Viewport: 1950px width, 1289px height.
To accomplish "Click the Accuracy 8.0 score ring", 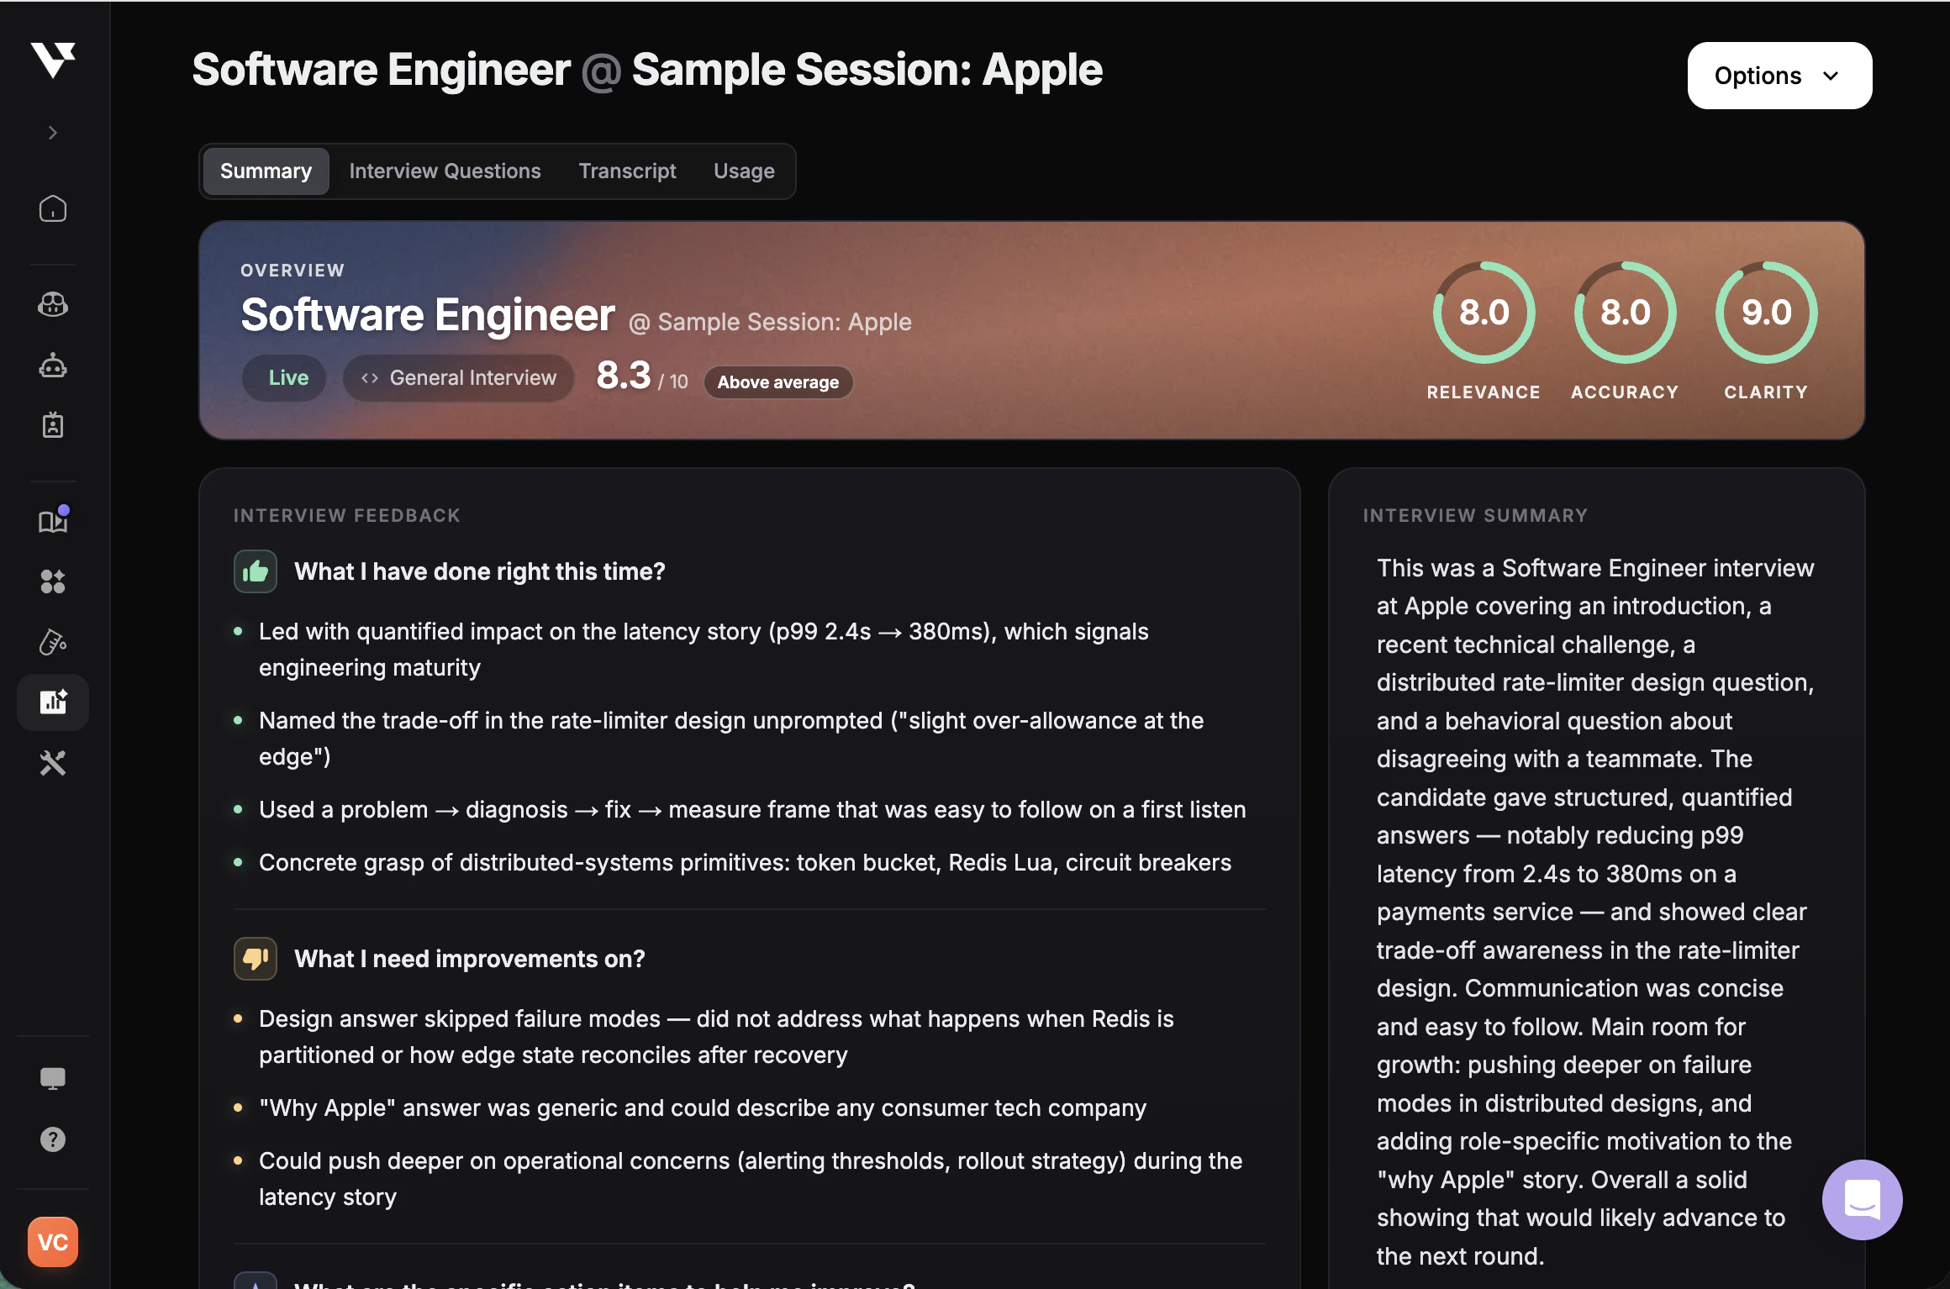I will 1626,313.
